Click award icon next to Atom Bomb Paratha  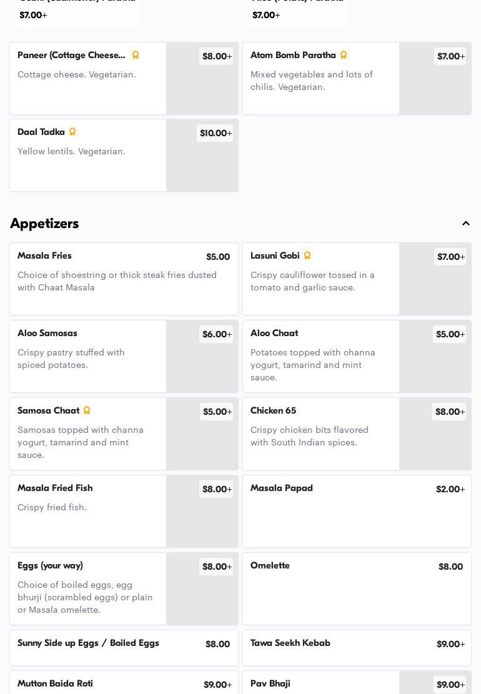(x=344, y=55)
